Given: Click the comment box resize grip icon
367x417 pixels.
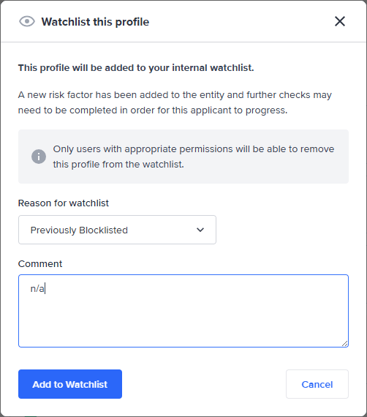Looking at the screenshot, I should click(x=344, y=343).
